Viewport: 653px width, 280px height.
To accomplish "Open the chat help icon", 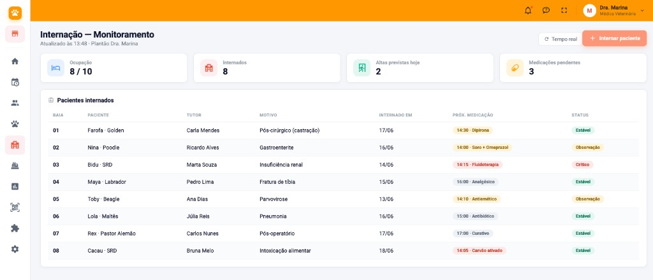I will coord(546,10).
